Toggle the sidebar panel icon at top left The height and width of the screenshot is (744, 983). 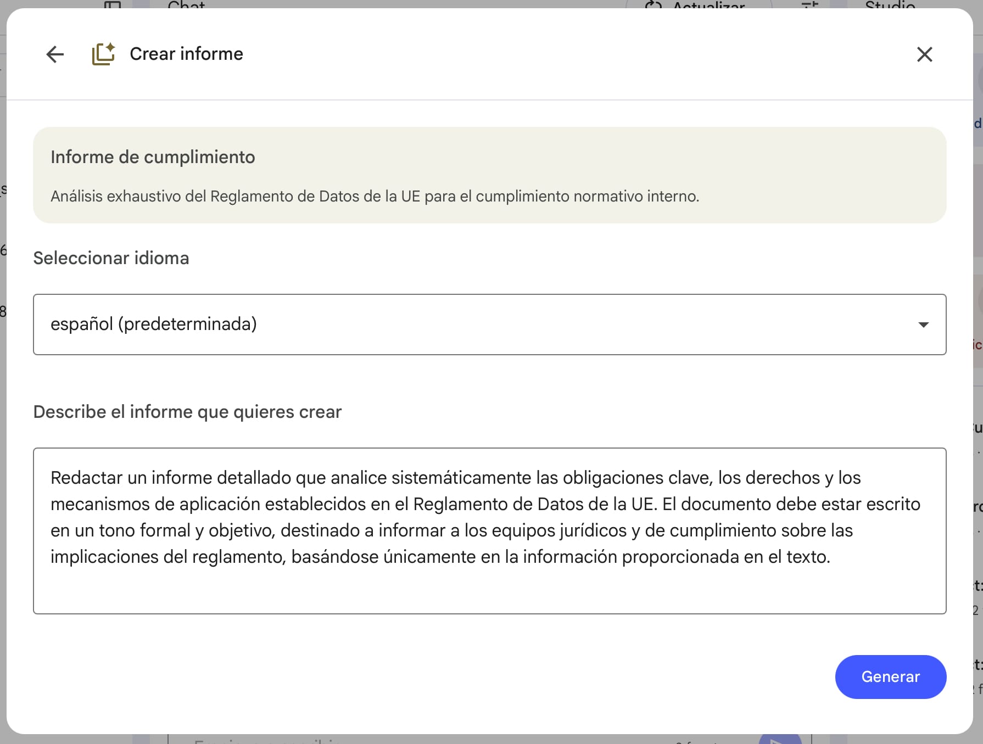[113, 4]
